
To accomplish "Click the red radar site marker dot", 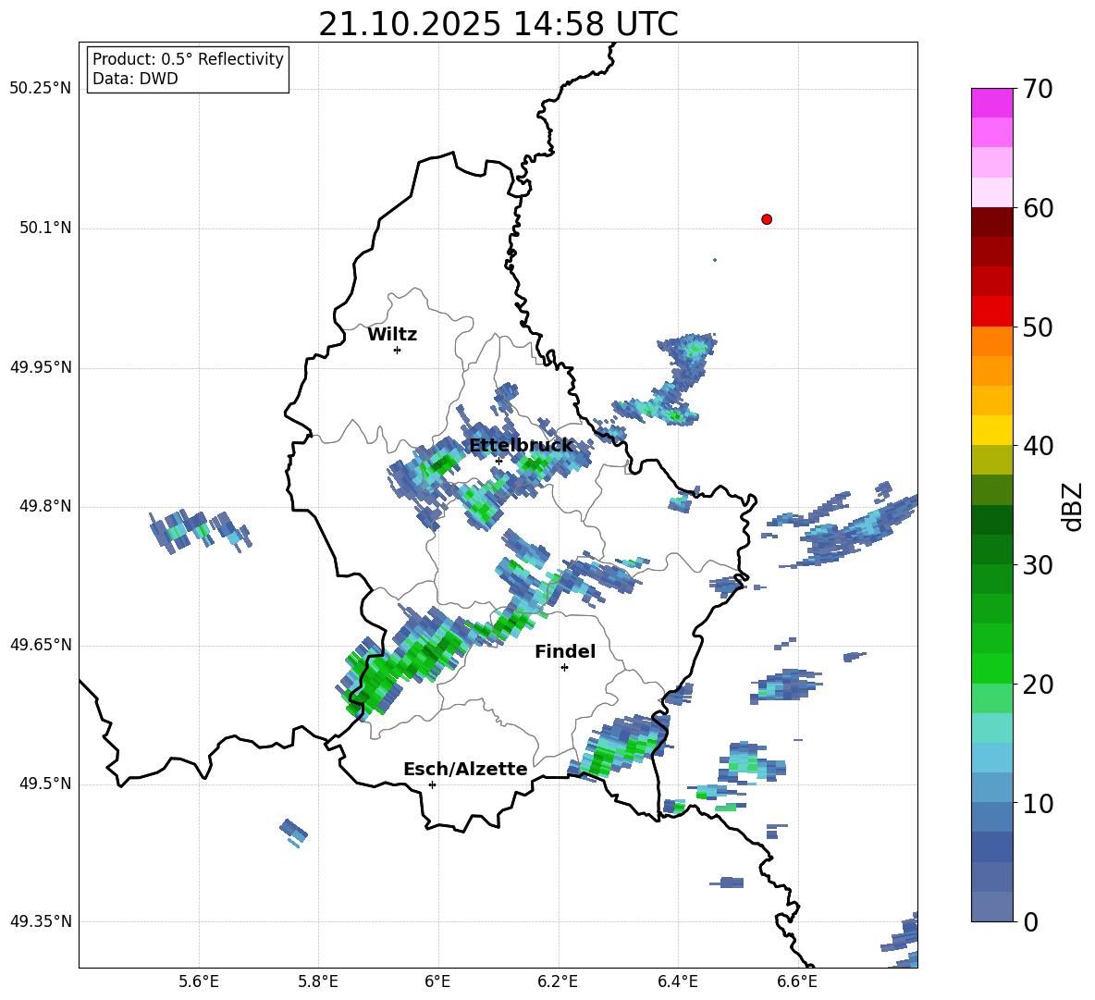I will click(767, 219).
